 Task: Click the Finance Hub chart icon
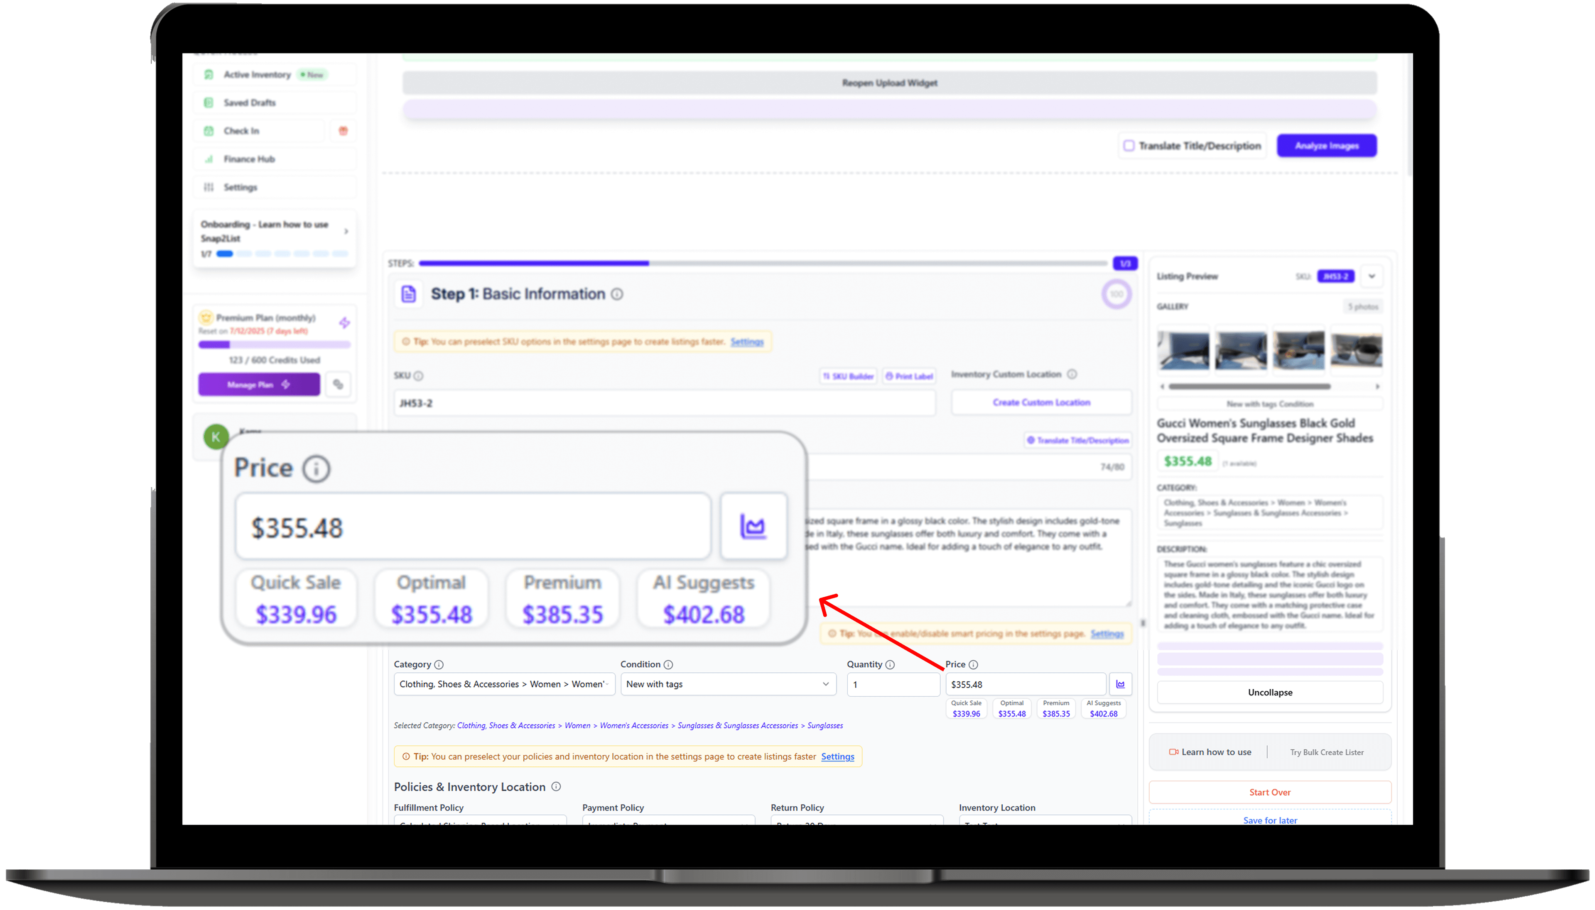209,159
